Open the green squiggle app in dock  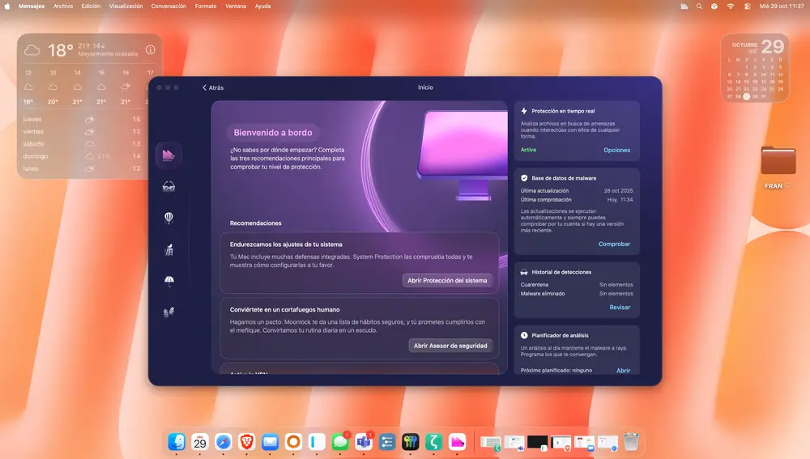(x=433, y=442)
